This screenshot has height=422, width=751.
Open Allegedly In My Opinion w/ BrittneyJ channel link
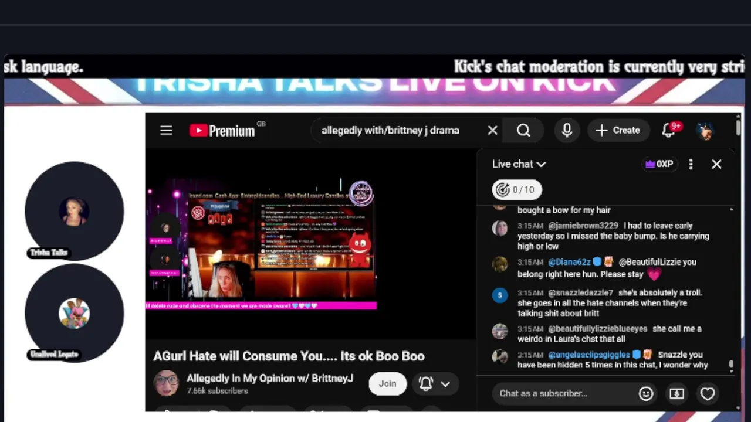[270, 378]
